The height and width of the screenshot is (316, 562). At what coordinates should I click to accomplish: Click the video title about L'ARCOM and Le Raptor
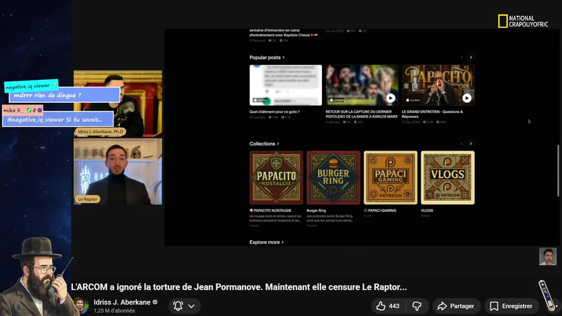pos(239,287)
